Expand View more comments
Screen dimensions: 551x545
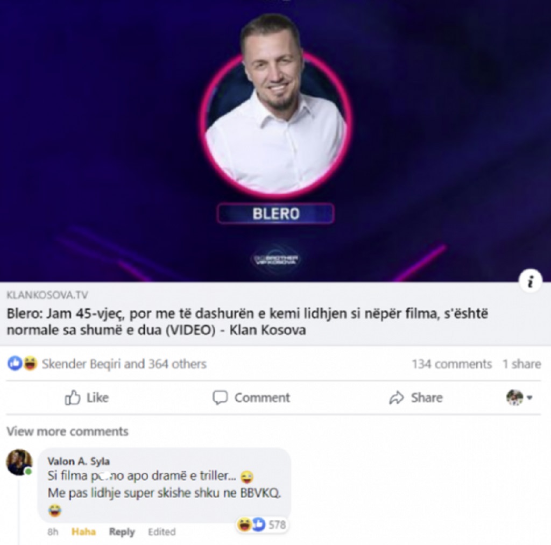pyautogui.click(x=67, y=431)
